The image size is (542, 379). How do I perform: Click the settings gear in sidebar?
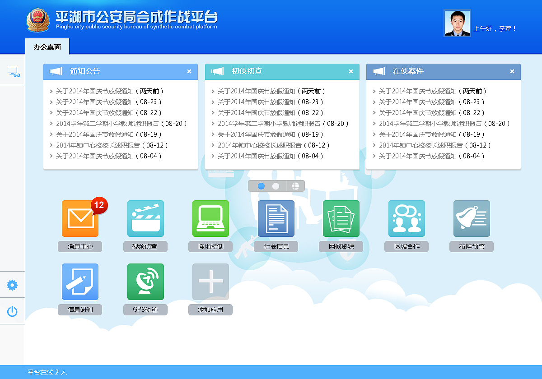click(12, 285)
